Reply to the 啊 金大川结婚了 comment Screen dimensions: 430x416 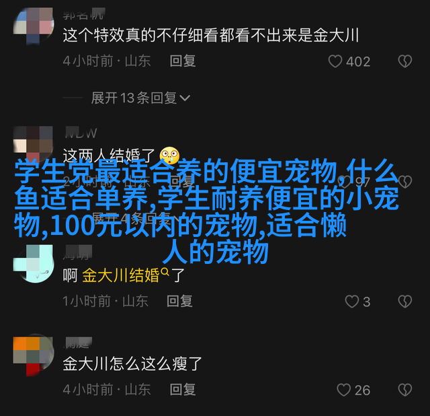[179, 301]
